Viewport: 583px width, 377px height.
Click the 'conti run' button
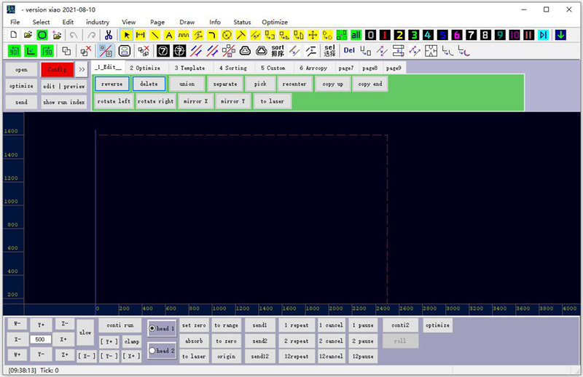coord(120,325)
